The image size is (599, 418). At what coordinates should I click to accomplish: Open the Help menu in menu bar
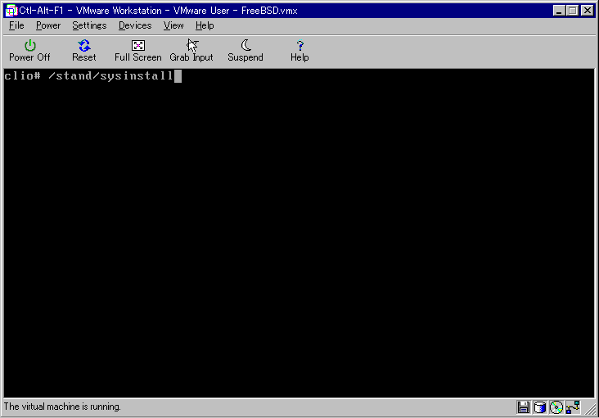(x=205, y=25)
